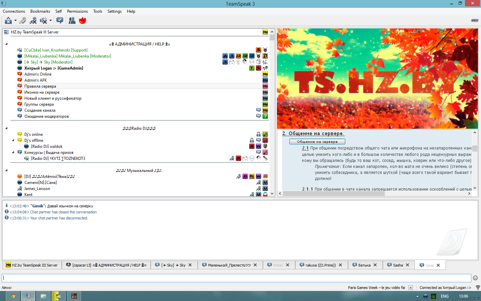Open the Tools menu
The width and height of the screenshot is (481, 301).
tap(98, 11)
